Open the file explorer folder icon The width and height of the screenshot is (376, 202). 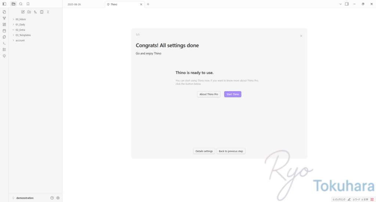(14, 4)
